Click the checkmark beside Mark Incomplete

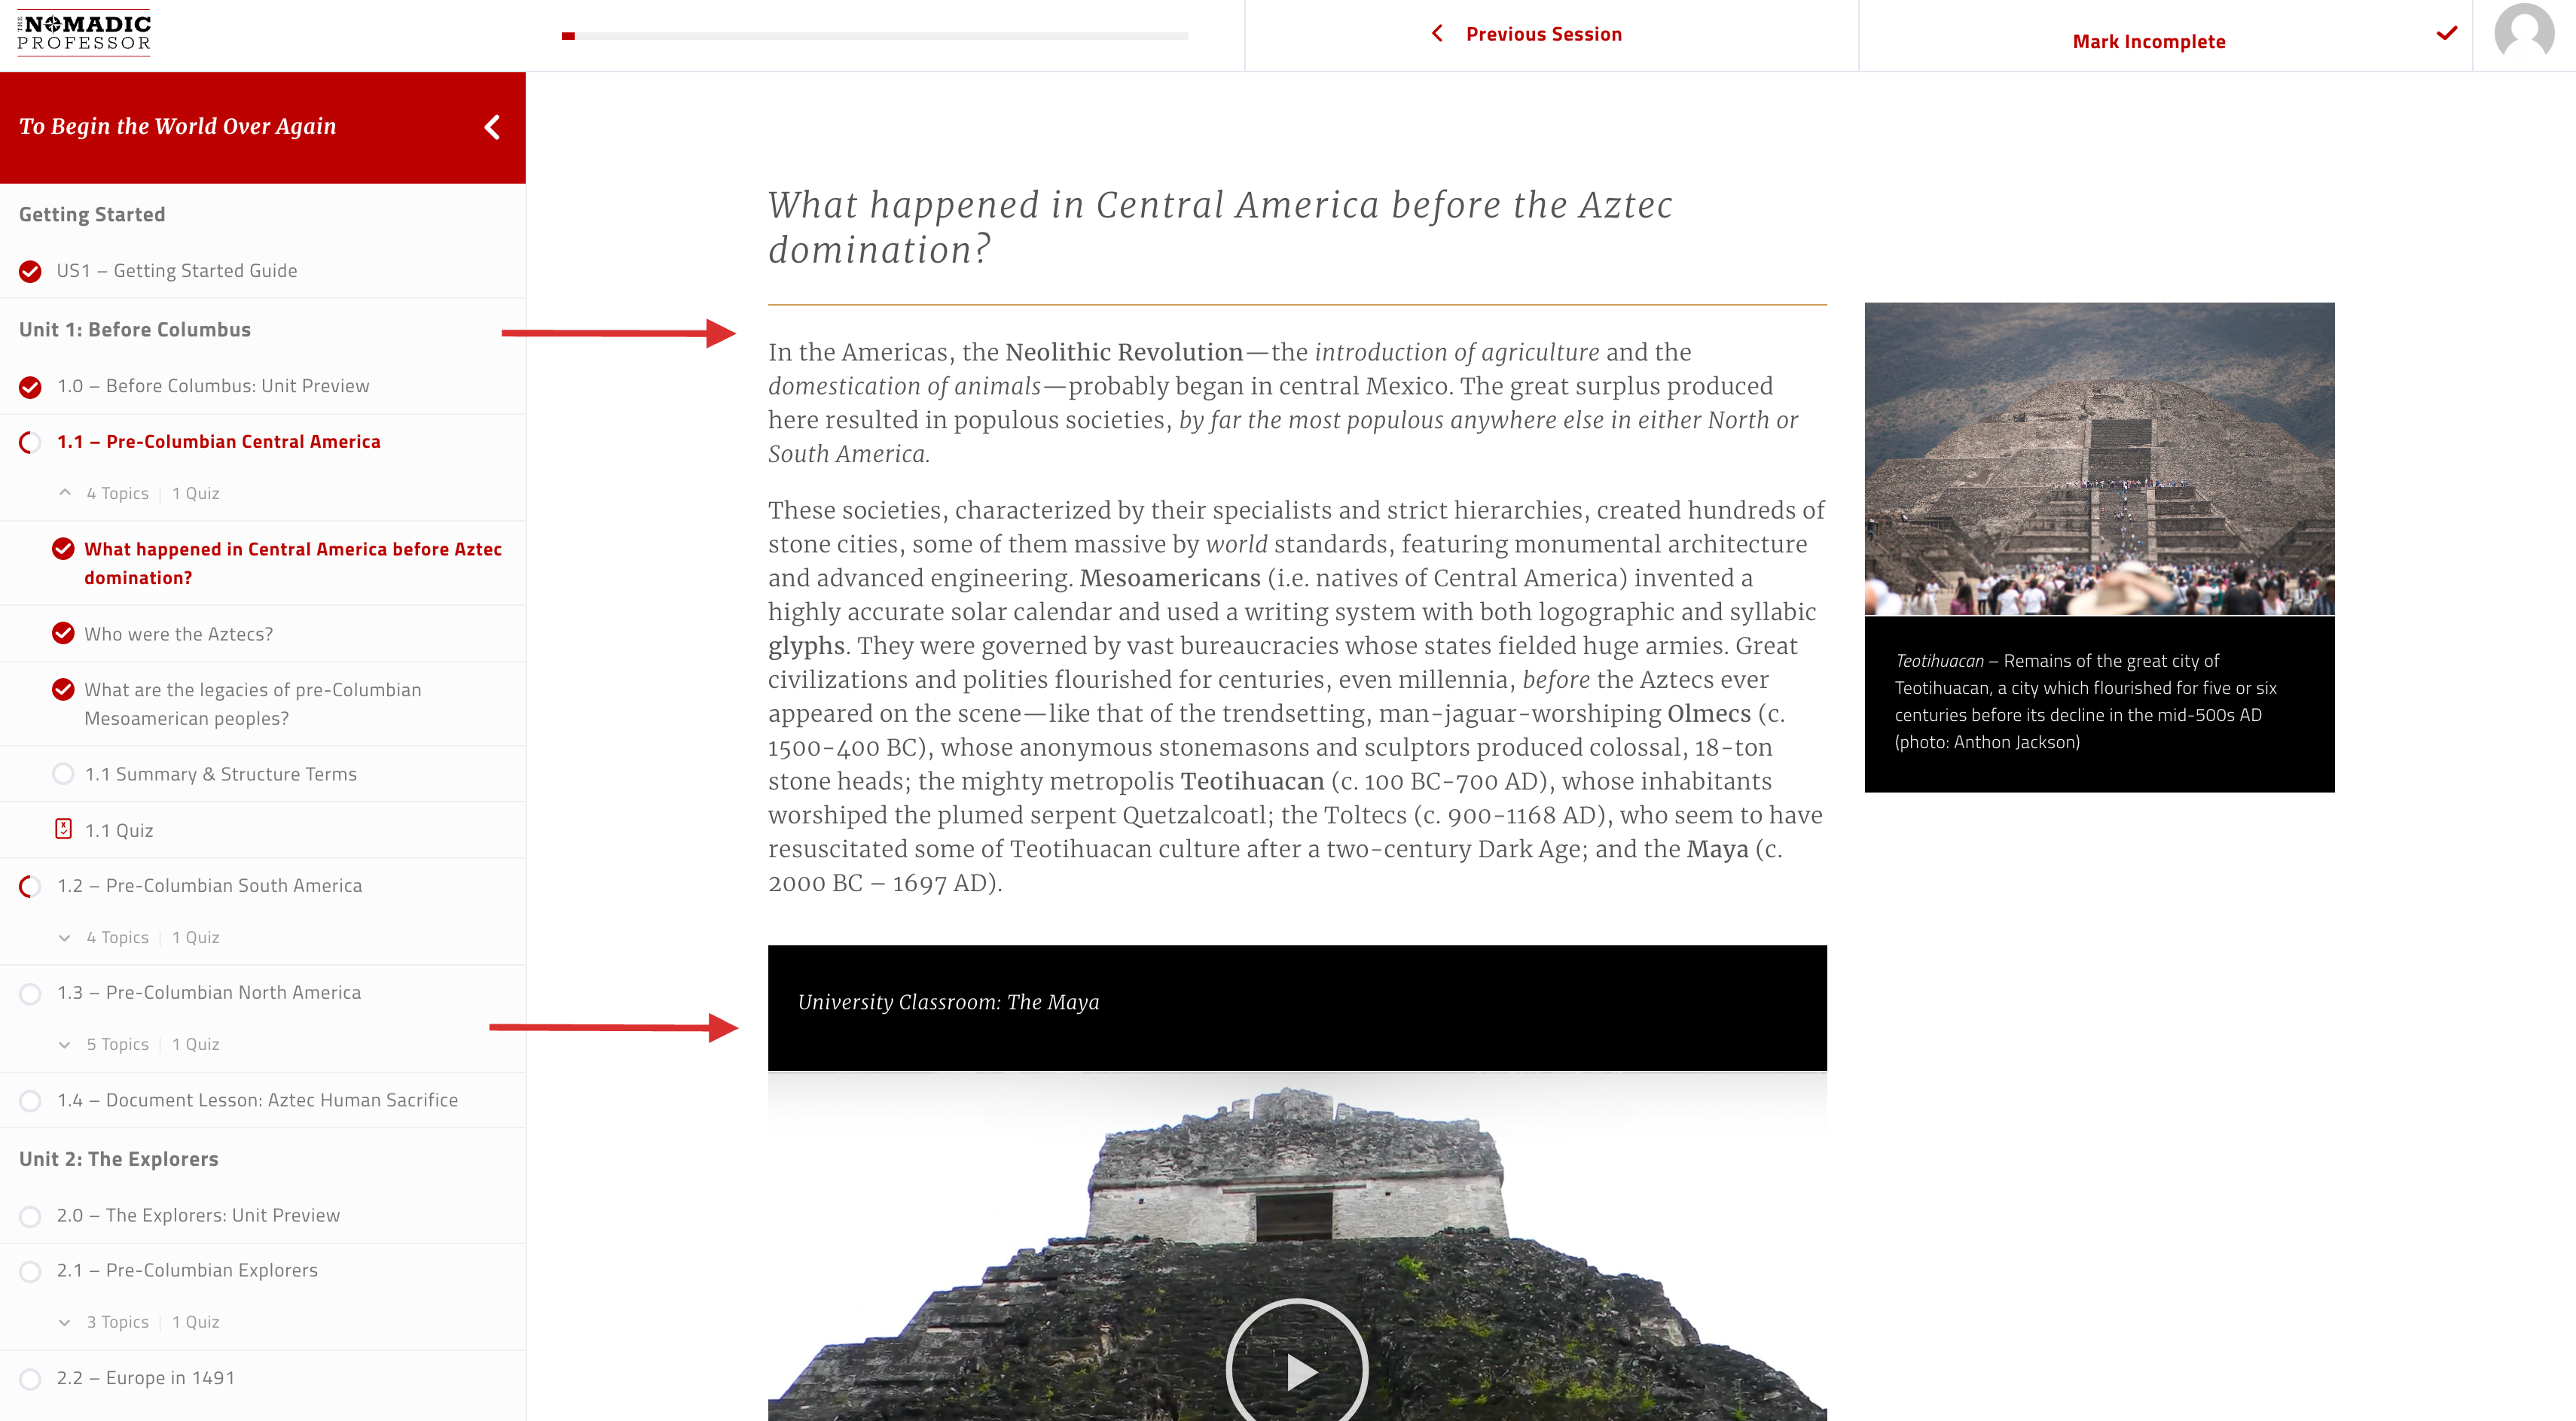2446,33
